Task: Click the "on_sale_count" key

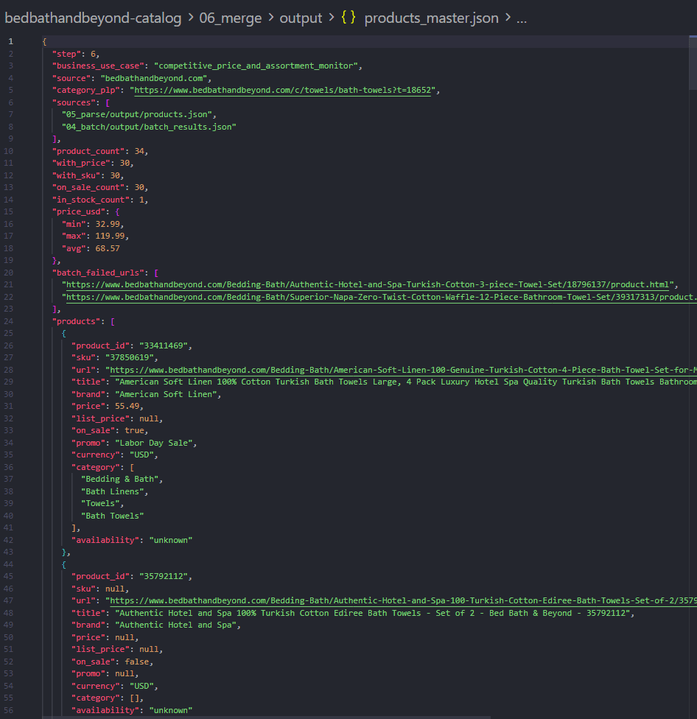Action: [x=88, y=187]
